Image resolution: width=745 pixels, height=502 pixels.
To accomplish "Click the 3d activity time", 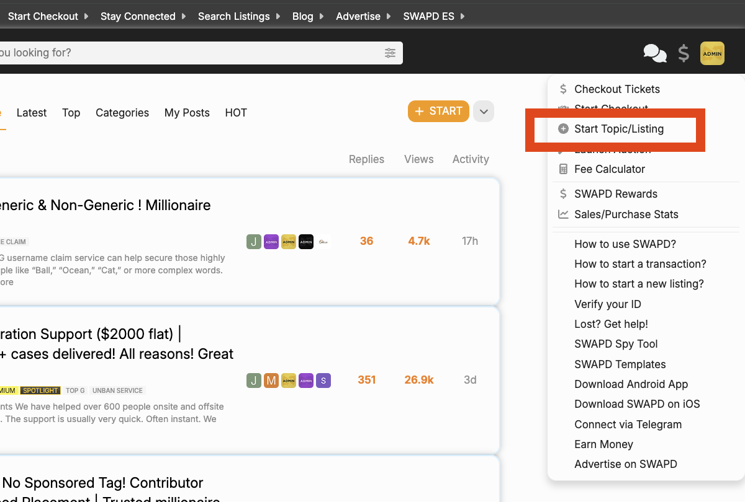I will (x=470, y=380).
